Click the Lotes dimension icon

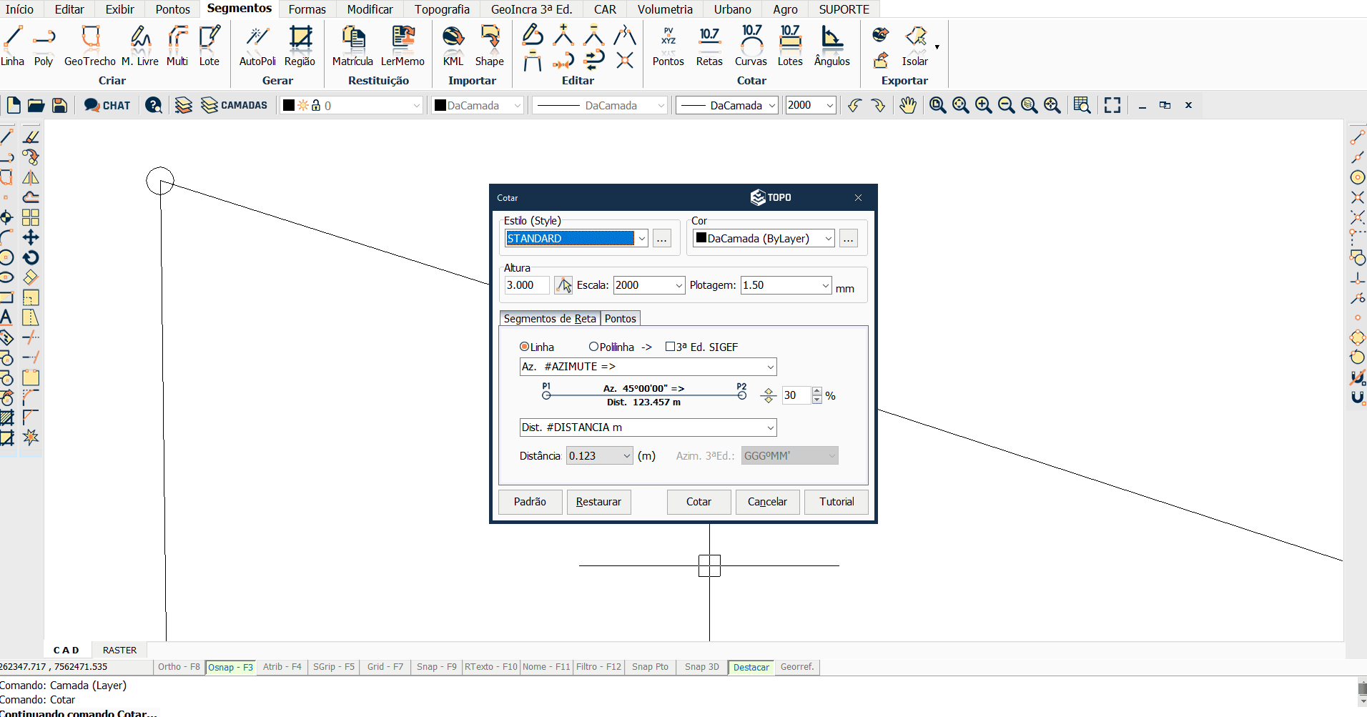coord(790,46)
